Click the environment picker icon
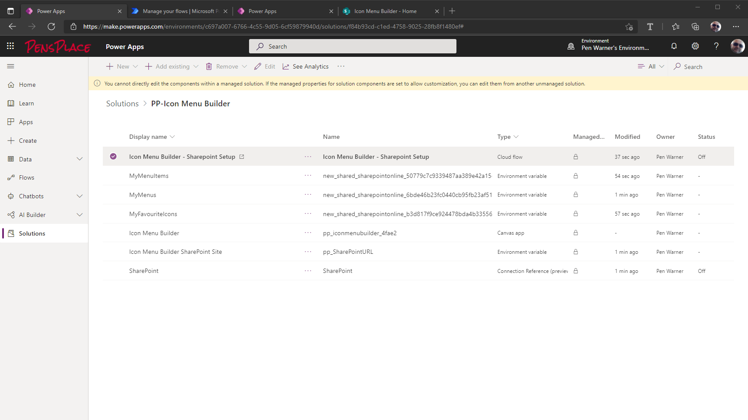Viewport: 748px width, 420px height. click(571, 46)
